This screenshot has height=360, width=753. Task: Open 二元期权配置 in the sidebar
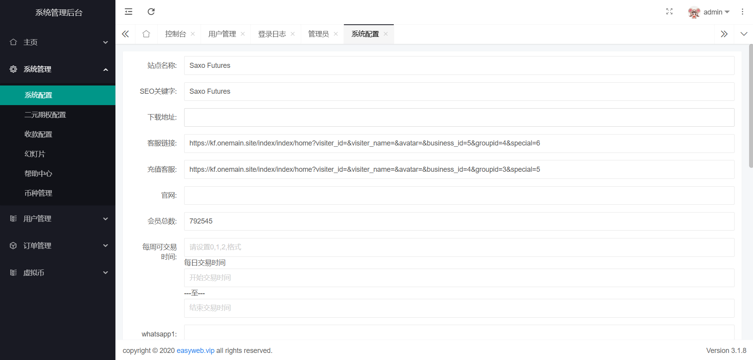click(x=45, y=115)
